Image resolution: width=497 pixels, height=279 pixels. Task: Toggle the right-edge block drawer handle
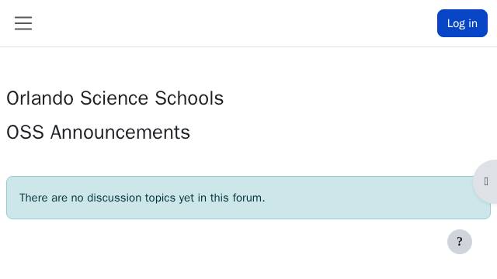(485, 181)
